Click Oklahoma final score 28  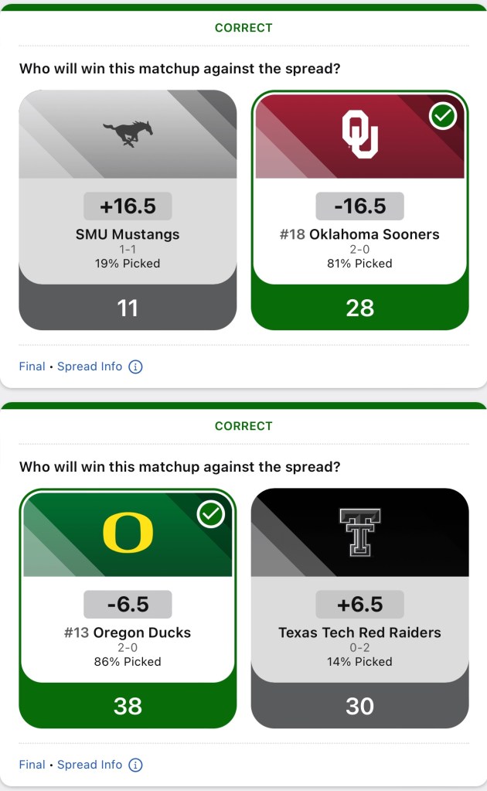click(360, 308)
